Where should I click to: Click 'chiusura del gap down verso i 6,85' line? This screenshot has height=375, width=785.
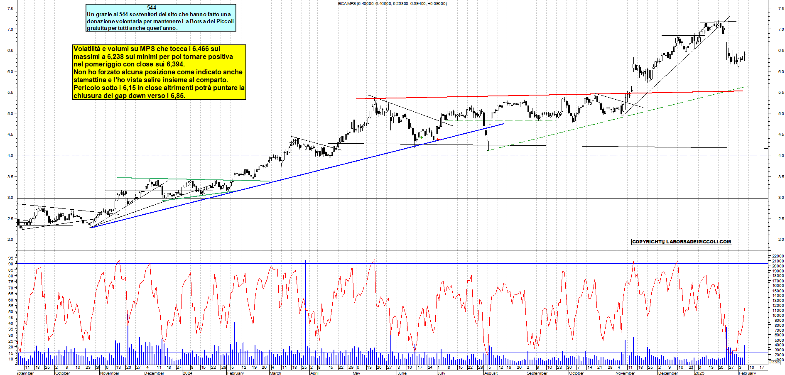[129, 96]
